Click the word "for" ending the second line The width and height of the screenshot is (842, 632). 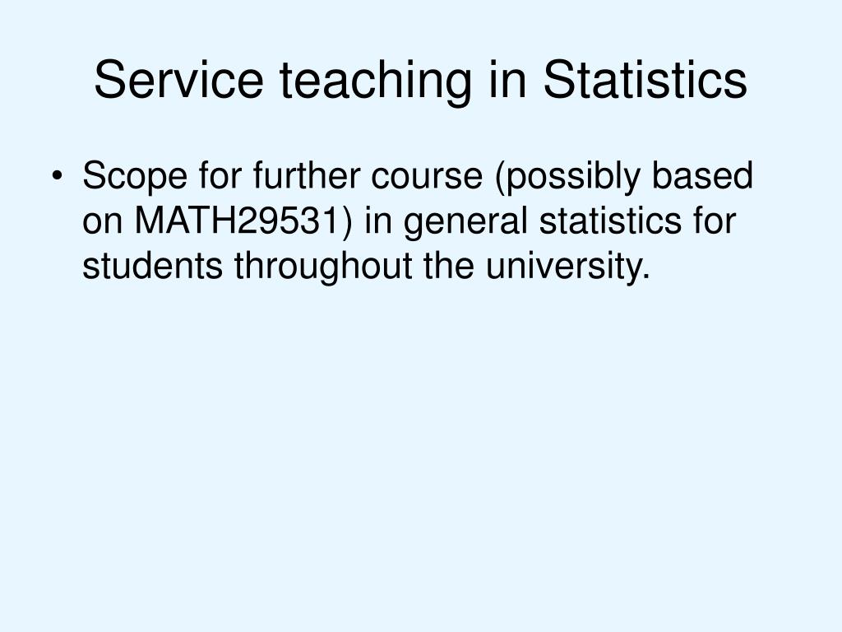(x=715, y=221)
